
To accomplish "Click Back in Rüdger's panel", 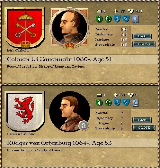I will 142,120.
